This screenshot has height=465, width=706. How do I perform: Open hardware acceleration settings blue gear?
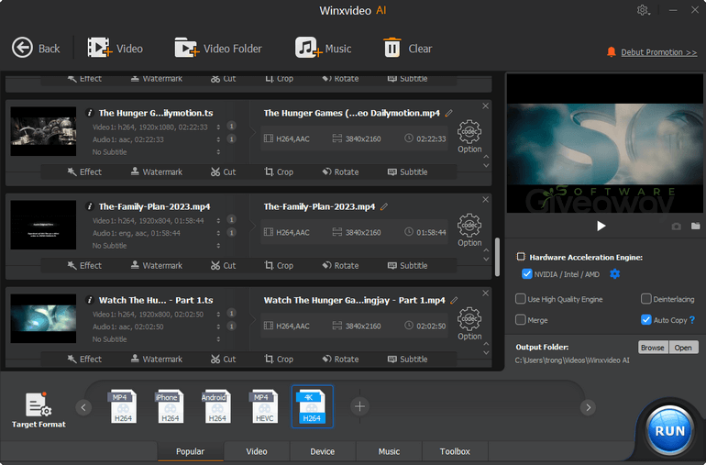(x=614, y=274)
